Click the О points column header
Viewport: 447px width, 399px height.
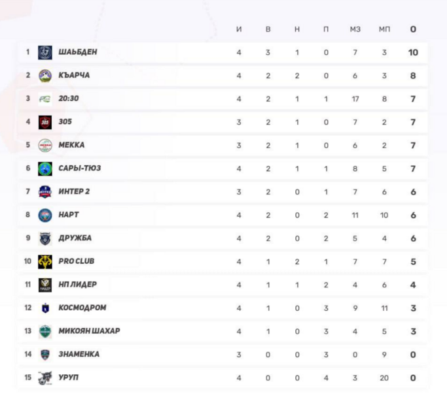click(x=413, y=29)
